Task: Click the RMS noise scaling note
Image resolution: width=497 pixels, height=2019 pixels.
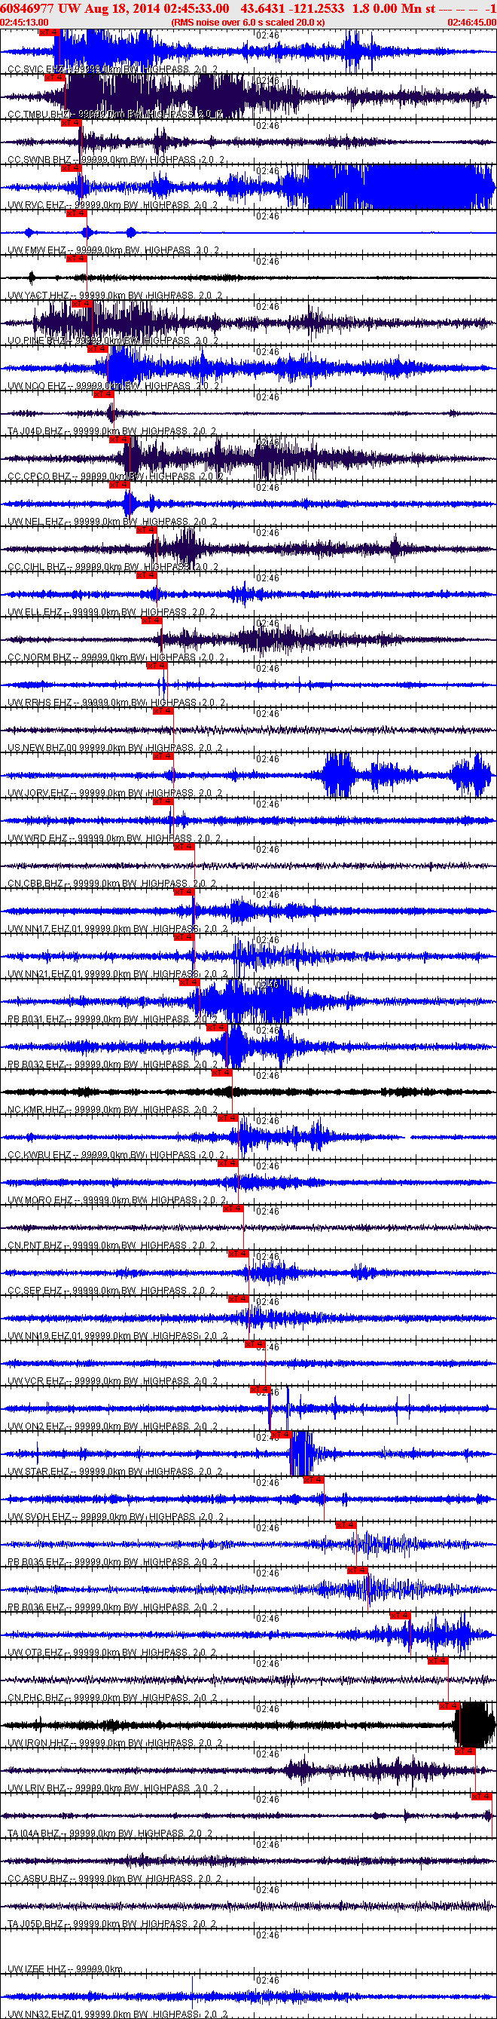Action: point(248,23)
